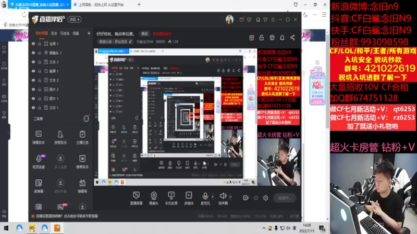Open the mode dropdown beside 直播伴侣 logo
Viewport: 417px width, 234px height.
tap(75, 19)
